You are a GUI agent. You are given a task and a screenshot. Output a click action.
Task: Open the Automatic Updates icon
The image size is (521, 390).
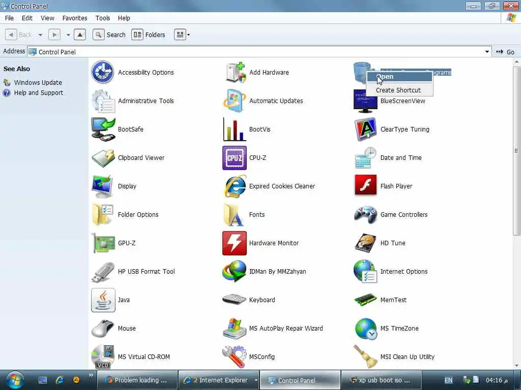[x=235, y=101]
